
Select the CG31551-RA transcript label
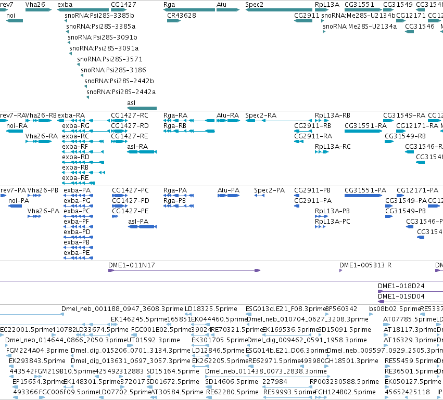tap(365, 126)
